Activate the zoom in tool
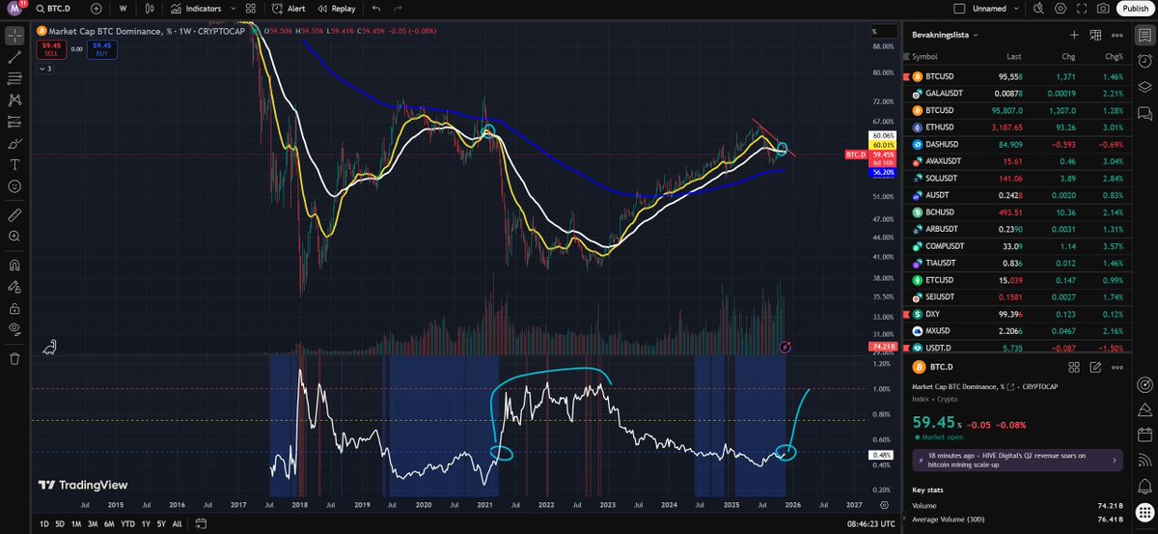This screenshot has height=534, width=1158. (14, 236)
